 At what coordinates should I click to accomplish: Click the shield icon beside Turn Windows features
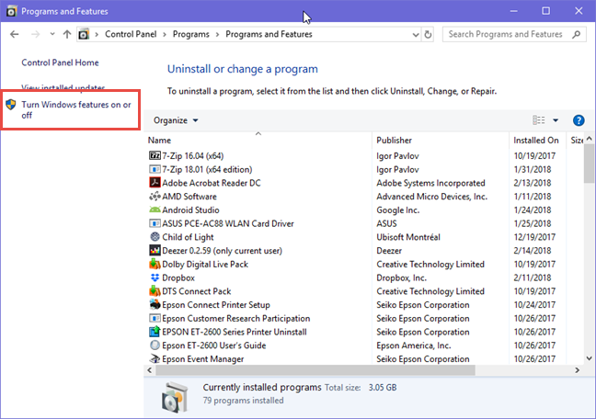[x=11, y=105]
